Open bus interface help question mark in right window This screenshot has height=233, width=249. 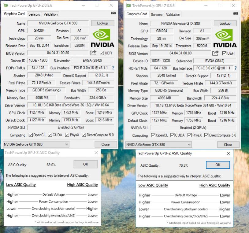point(236,68)
